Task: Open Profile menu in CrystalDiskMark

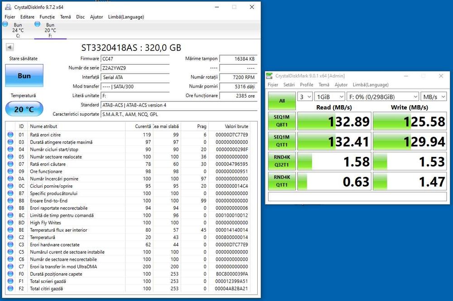Action: coord(307,85)
